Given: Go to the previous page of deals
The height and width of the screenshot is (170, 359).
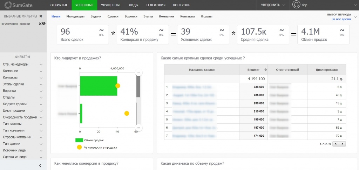Looking at the screenshot, I should click(336, 144).
